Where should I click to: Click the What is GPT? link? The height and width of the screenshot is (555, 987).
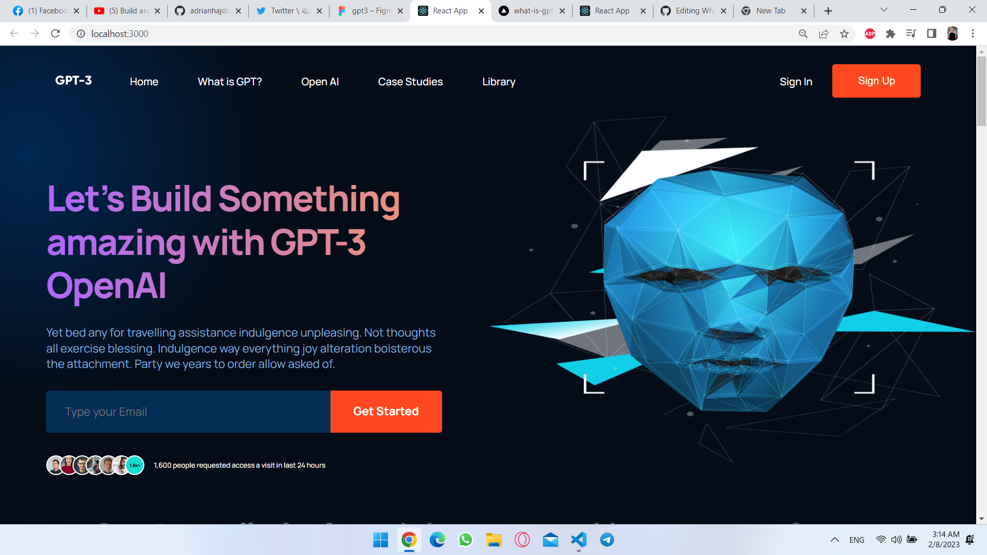tap(230, 82)
